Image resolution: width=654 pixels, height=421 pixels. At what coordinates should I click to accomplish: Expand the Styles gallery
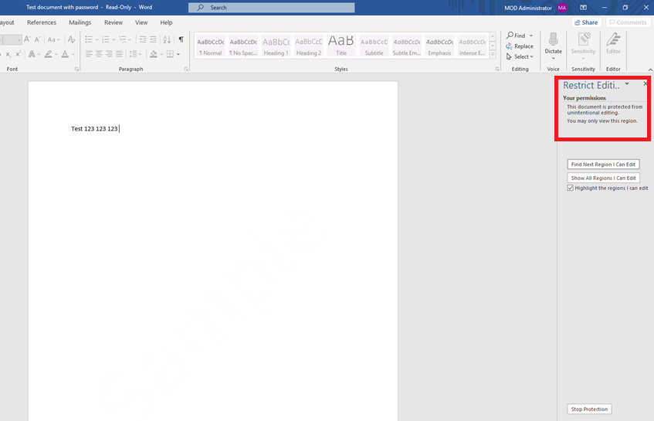pos(493,54)
